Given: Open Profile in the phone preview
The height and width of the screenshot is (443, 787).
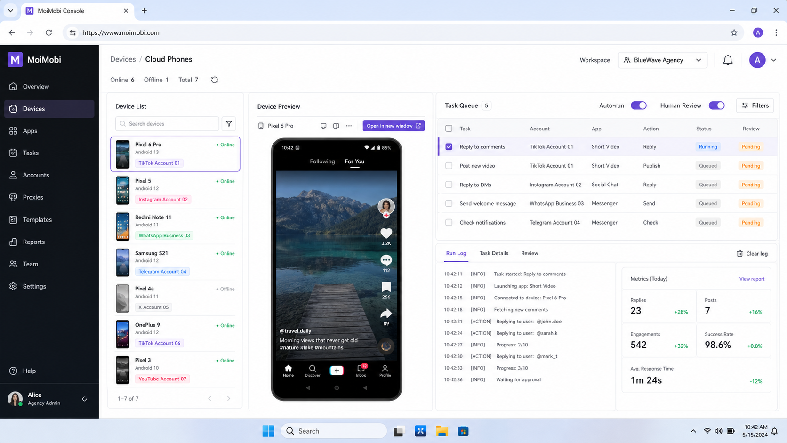Looking at the screenshot, I should pos(385,371).
